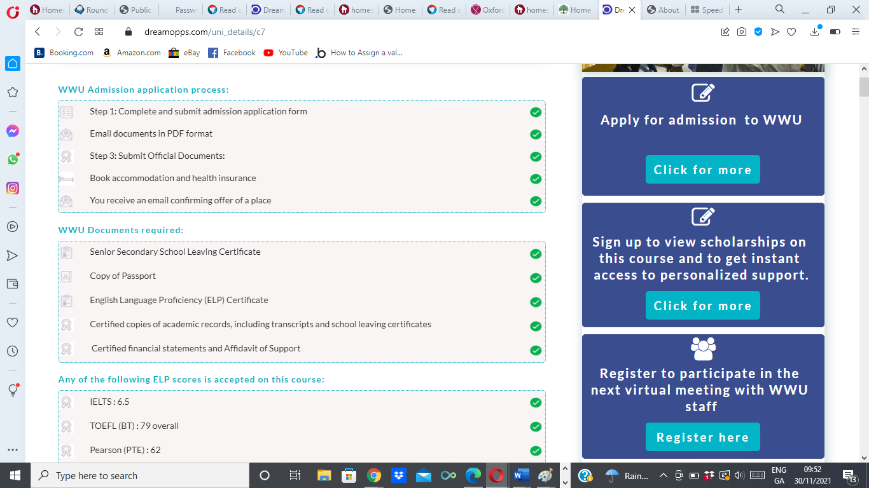Screen dimensions: 869x488
Task: Click for more under Apply for admission
Action: tap(702, 170)
